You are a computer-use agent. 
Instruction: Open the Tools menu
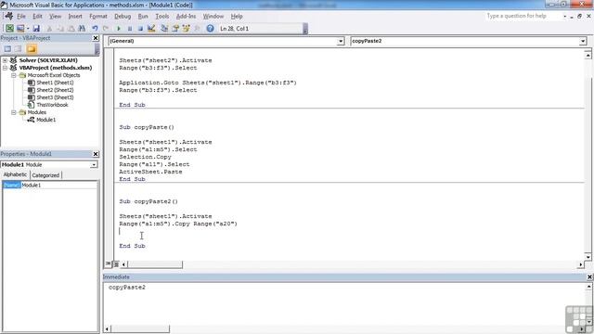click(x=161, y=17)
